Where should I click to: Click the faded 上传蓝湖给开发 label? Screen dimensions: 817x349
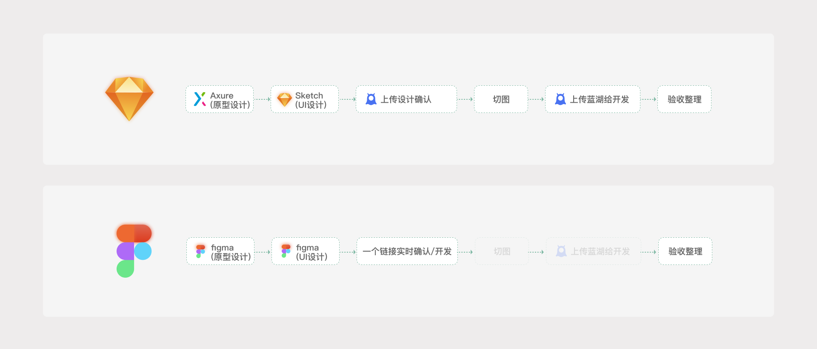(x=600, y=251)
